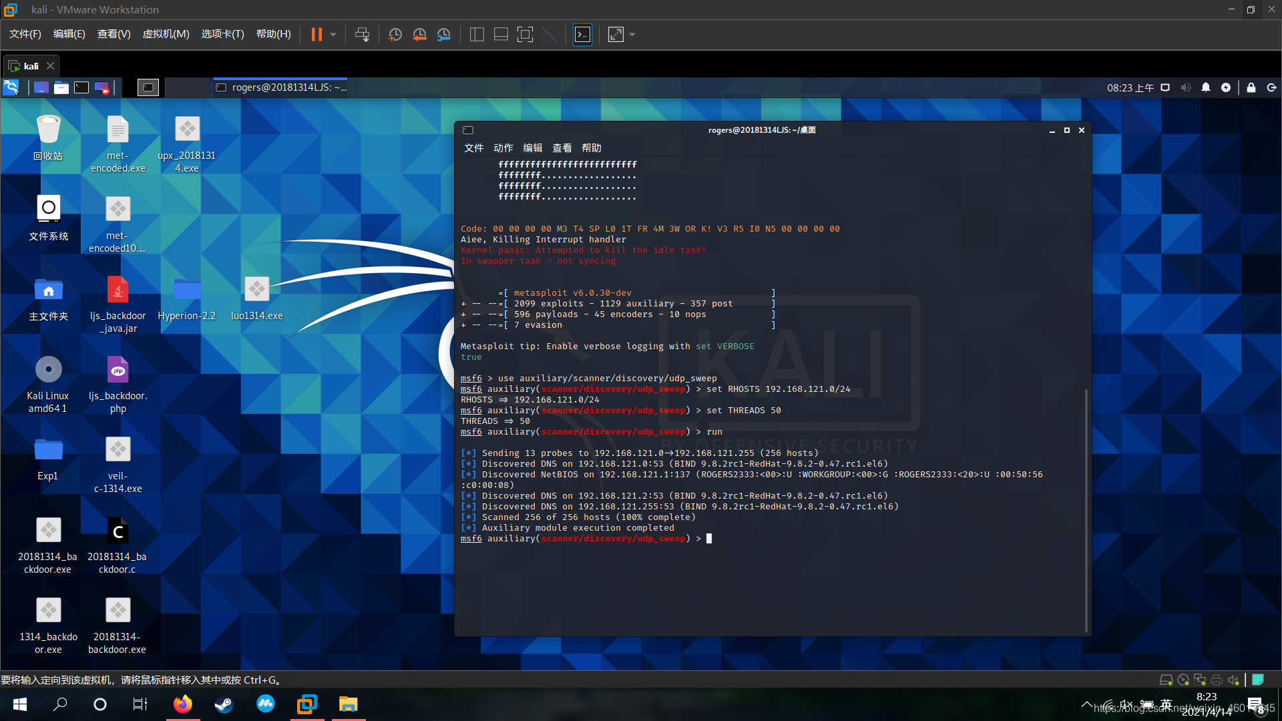Toggle Unity mode icon in VMware toolbar
The image size is (1282, 721).
tap(550, 34)
